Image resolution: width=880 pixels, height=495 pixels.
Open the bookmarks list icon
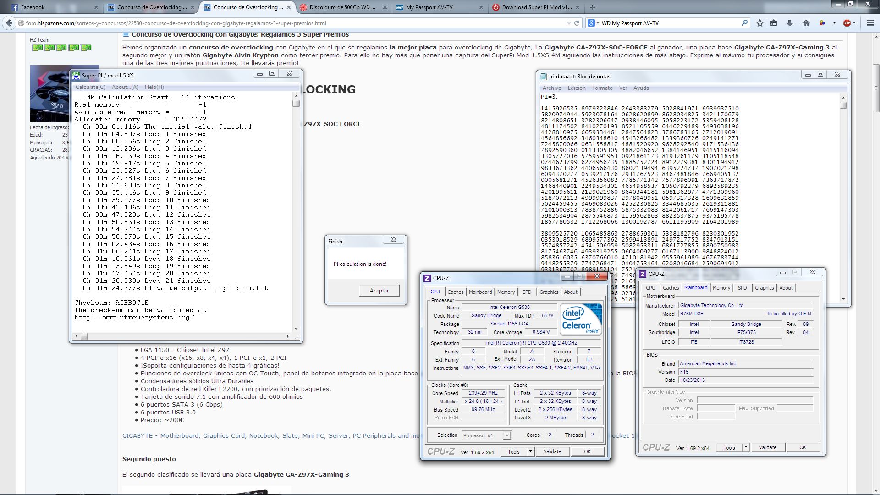click(x=774, y=23)
